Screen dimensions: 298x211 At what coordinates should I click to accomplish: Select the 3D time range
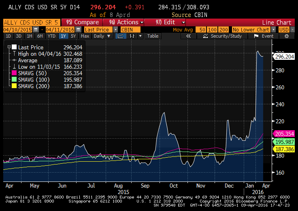[19, 36]
